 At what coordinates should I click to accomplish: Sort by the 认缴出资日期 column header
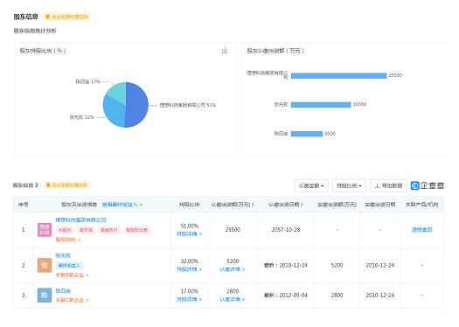click(286, 205)
